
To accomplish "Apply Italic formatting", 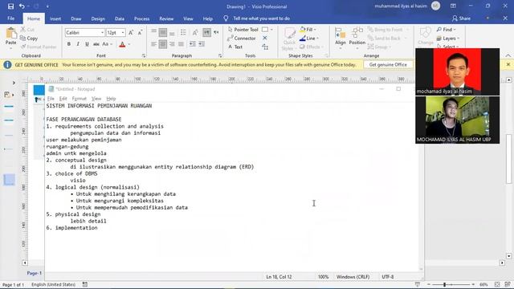I will point(78,44).
